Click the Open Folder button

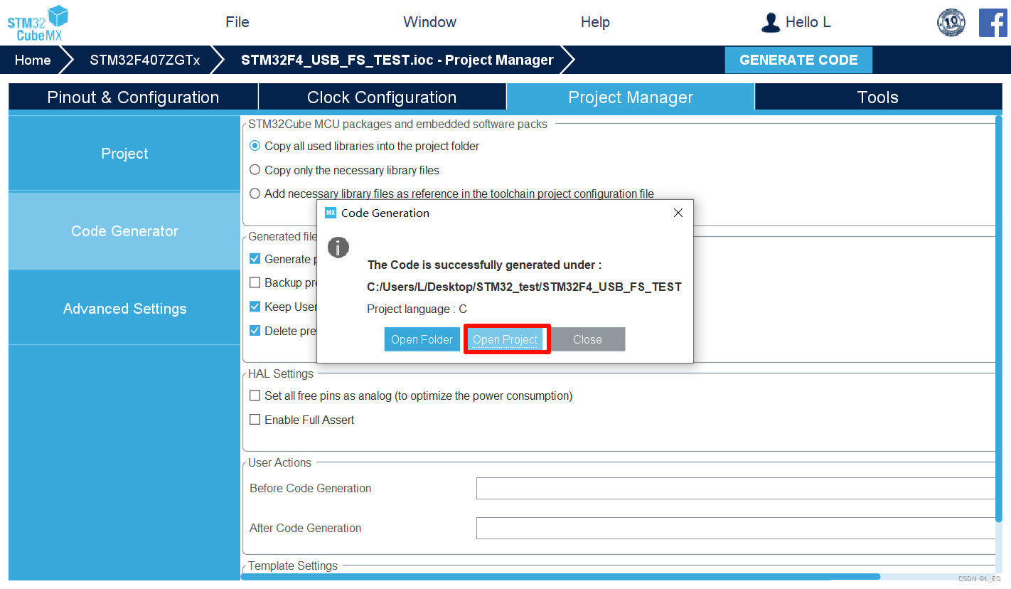click(x=422, y=339)
